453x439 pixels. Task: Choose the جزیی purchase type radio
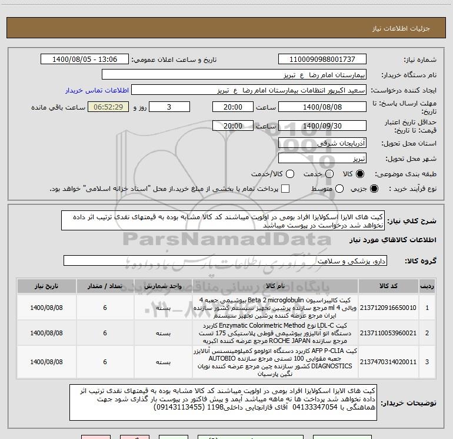pyautogui.click(x=374, y=189)
